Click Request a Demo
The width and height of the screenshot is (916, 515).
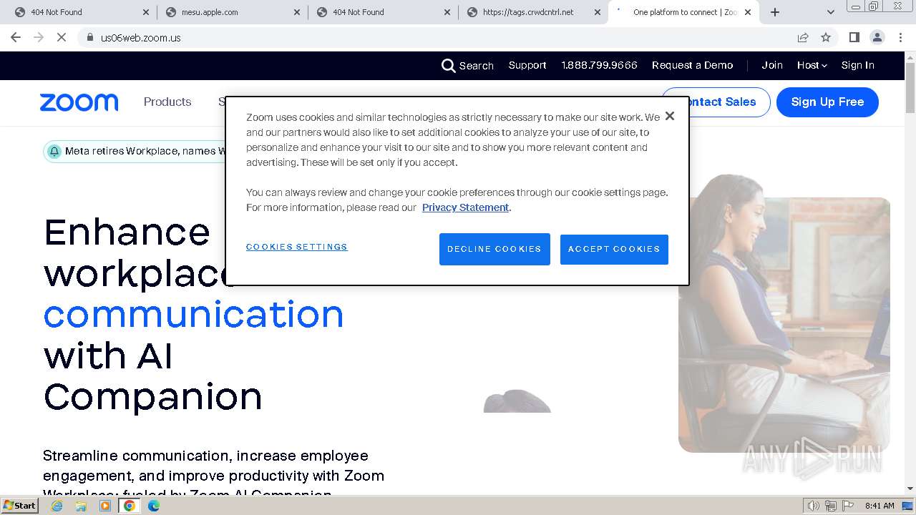tap(692, 65)
